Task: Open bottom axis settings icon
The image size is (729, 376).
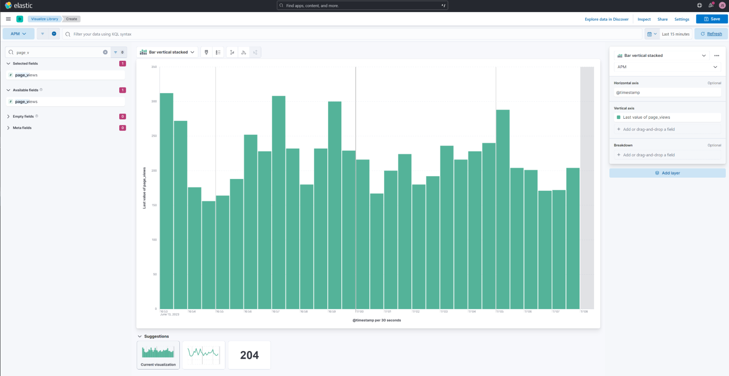Action: pyautogui.click(x=244, y=52)
